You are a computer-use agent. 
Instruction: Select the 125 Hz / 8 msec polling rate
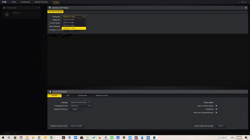(x=74, y=20)
